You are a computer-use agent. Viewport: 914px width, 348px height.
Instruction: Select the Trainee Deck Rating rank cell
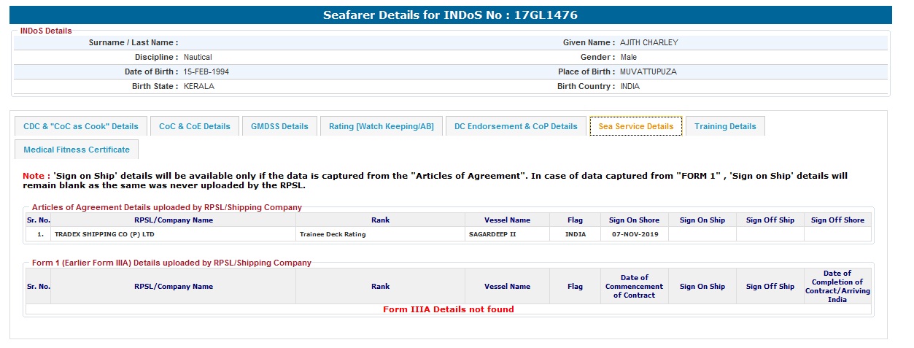pyautogui.click(x=333, y=235)
